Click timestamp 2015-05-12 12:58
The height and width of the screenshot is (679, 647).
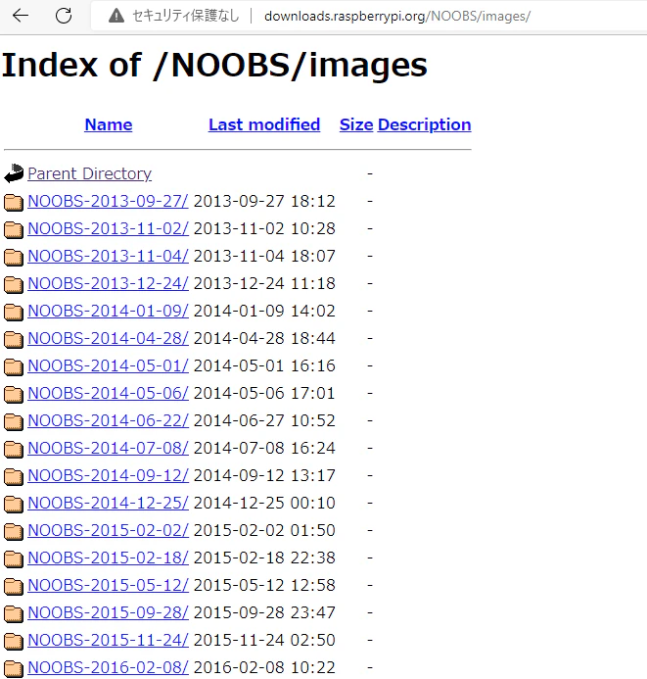pyautogui.click(x=264, y=585)
